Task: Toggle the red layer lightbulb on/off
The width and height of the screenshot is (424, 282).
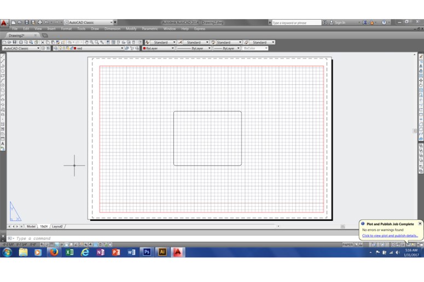Action: click(x=60, y=48)
